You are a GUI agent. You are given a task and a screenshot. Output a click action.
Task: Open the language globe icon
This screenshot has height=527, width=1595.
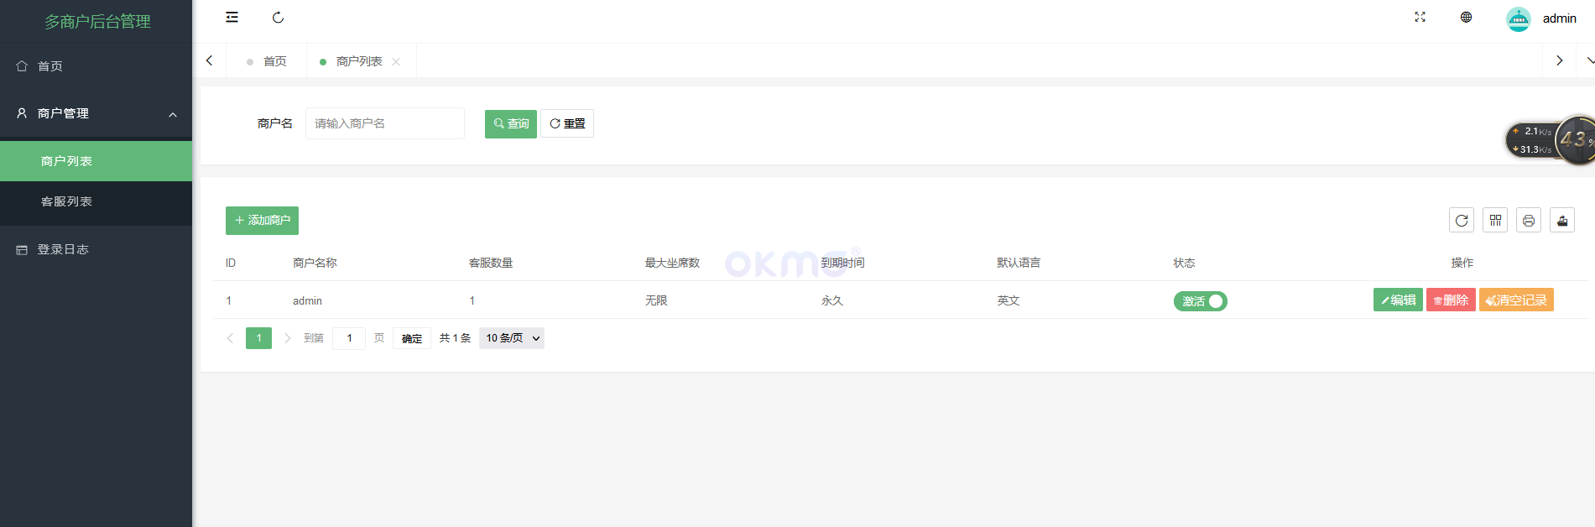(x=1466, y=18)
